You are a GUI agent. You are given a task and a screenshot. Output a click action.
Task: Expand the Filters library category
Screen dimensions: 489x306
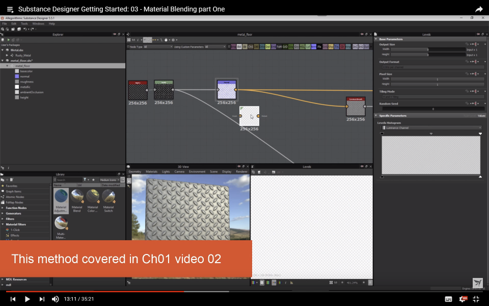click(x=3, y=219)
